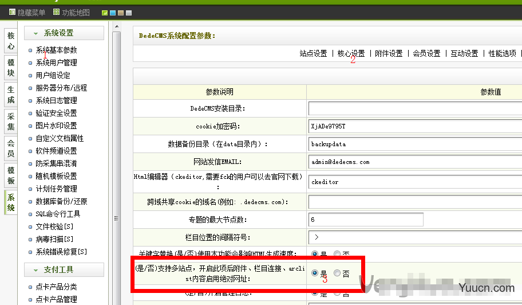This screenshot has height=305, width=522.
Task: Switch to the 模块 vertical tab
Action: [x=11, y=67]
